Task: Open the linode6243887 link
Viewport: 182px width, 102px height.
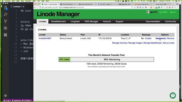Action: coord(45,38)
